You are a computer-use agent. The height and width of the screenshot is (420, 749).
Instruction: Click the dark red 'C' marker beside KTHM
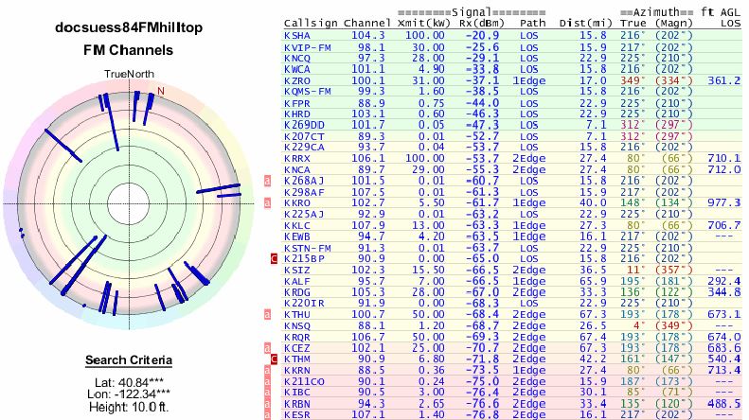(275, 359)
